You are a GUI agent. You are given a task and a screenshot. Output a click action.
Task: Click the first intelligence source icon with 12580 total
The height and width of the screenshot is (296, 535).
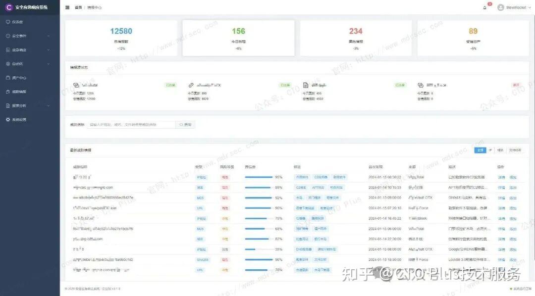[76, 85]
